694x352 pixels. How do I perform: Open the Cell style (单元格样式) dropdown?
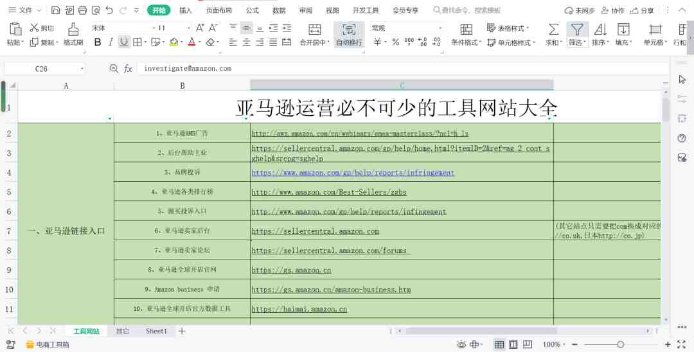pos(511,42)
